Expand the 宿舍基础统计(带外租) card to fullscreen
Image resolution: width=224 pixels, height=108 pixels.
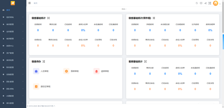click(x=154, y=18)
